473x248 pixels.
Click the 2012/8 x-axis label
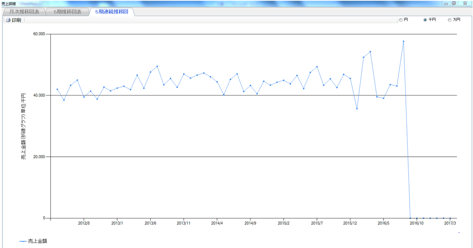point(84,223)
